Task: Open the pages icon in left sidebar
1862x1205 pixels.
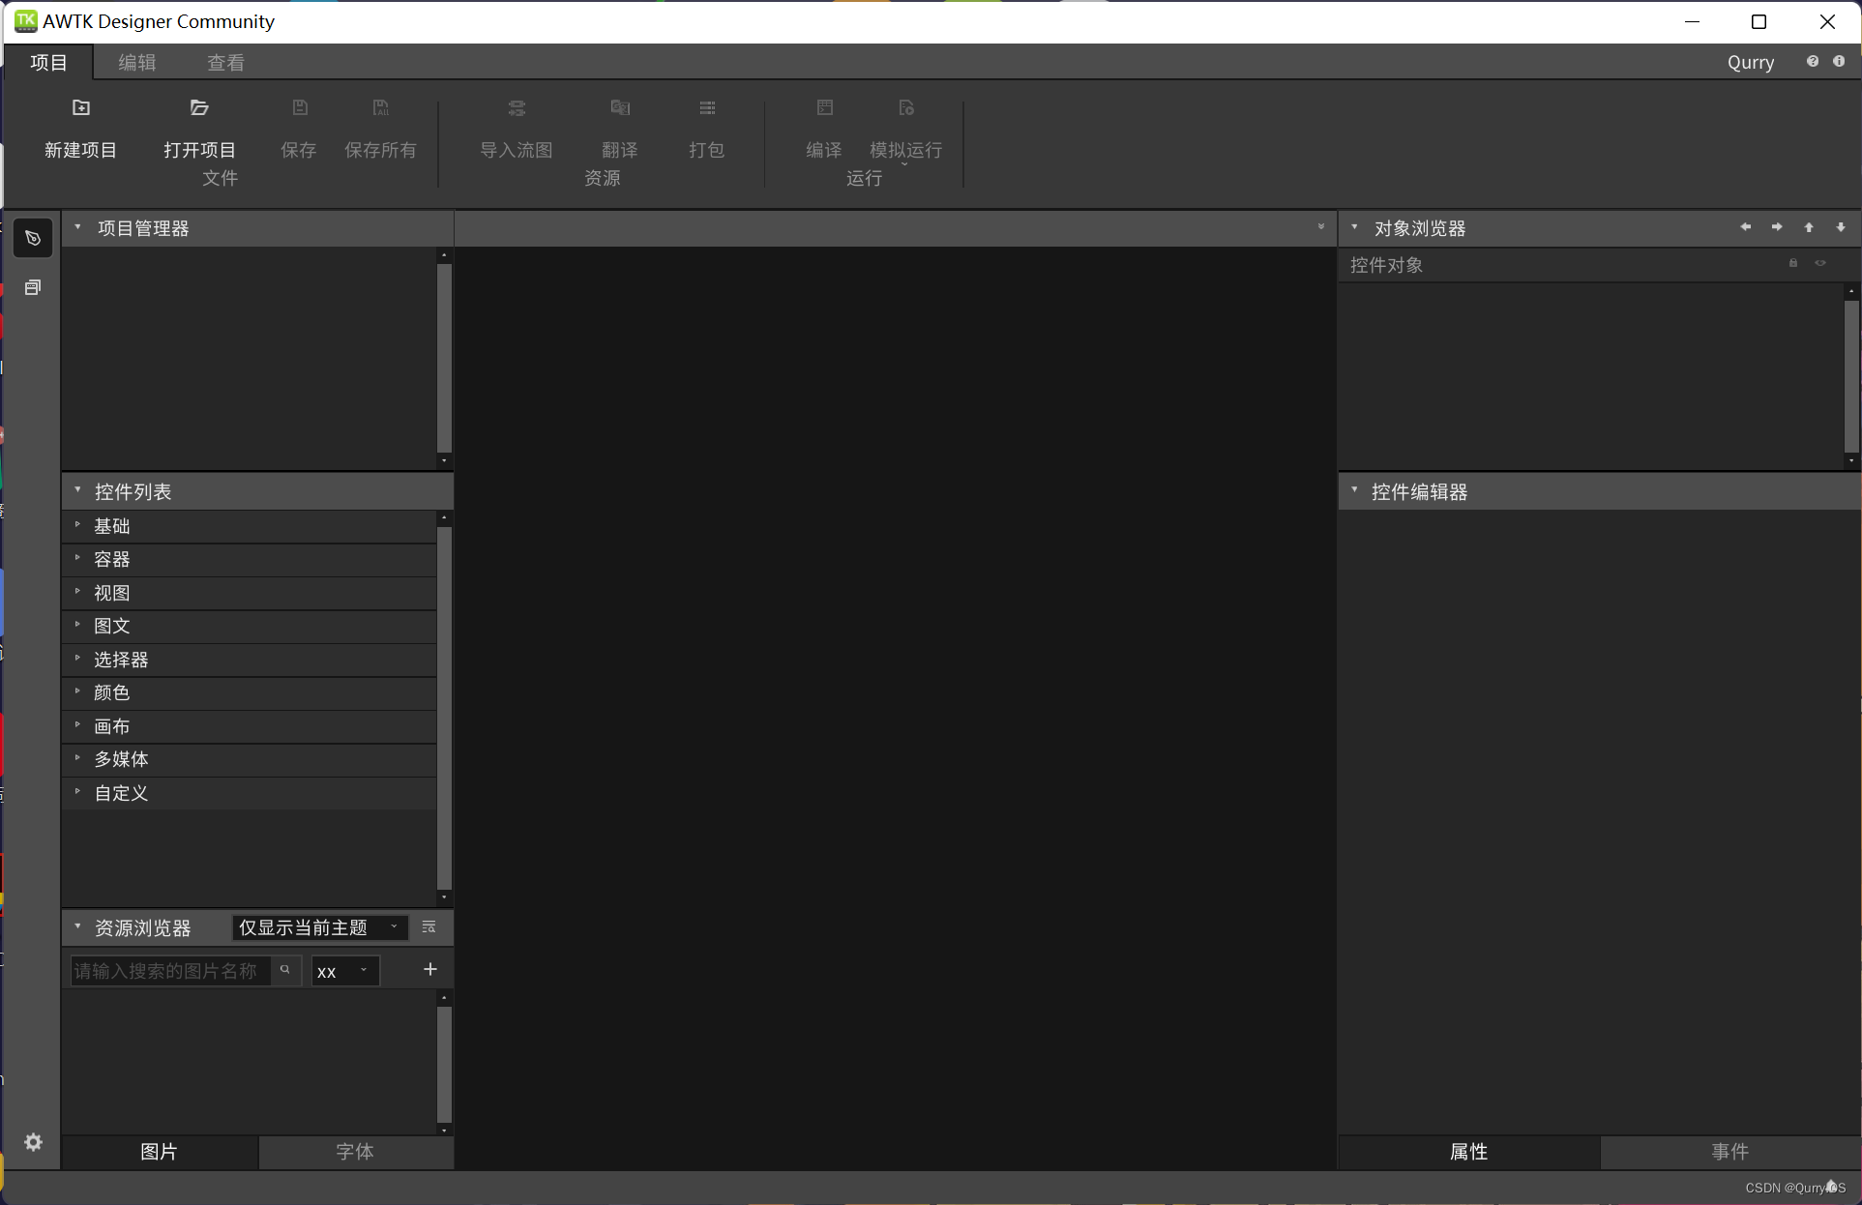Action: coord(33,287)
